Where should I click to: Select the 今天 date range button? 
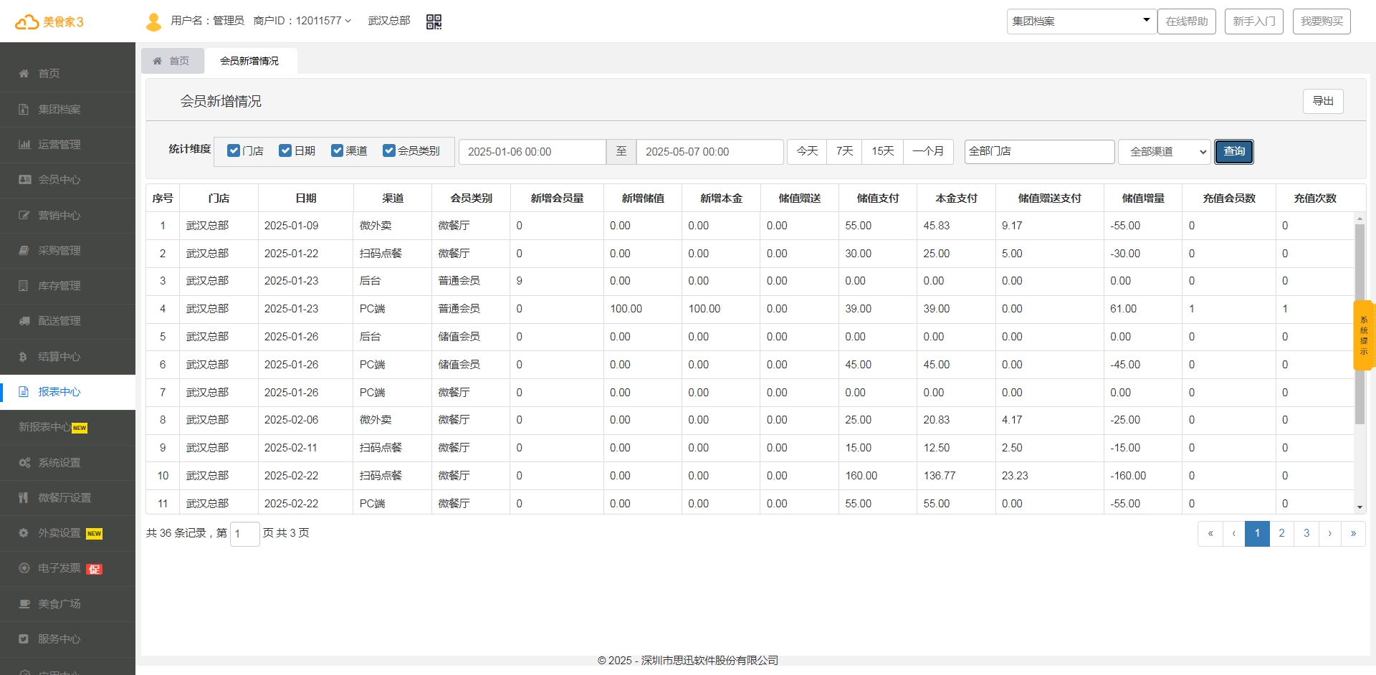(807, 151)
